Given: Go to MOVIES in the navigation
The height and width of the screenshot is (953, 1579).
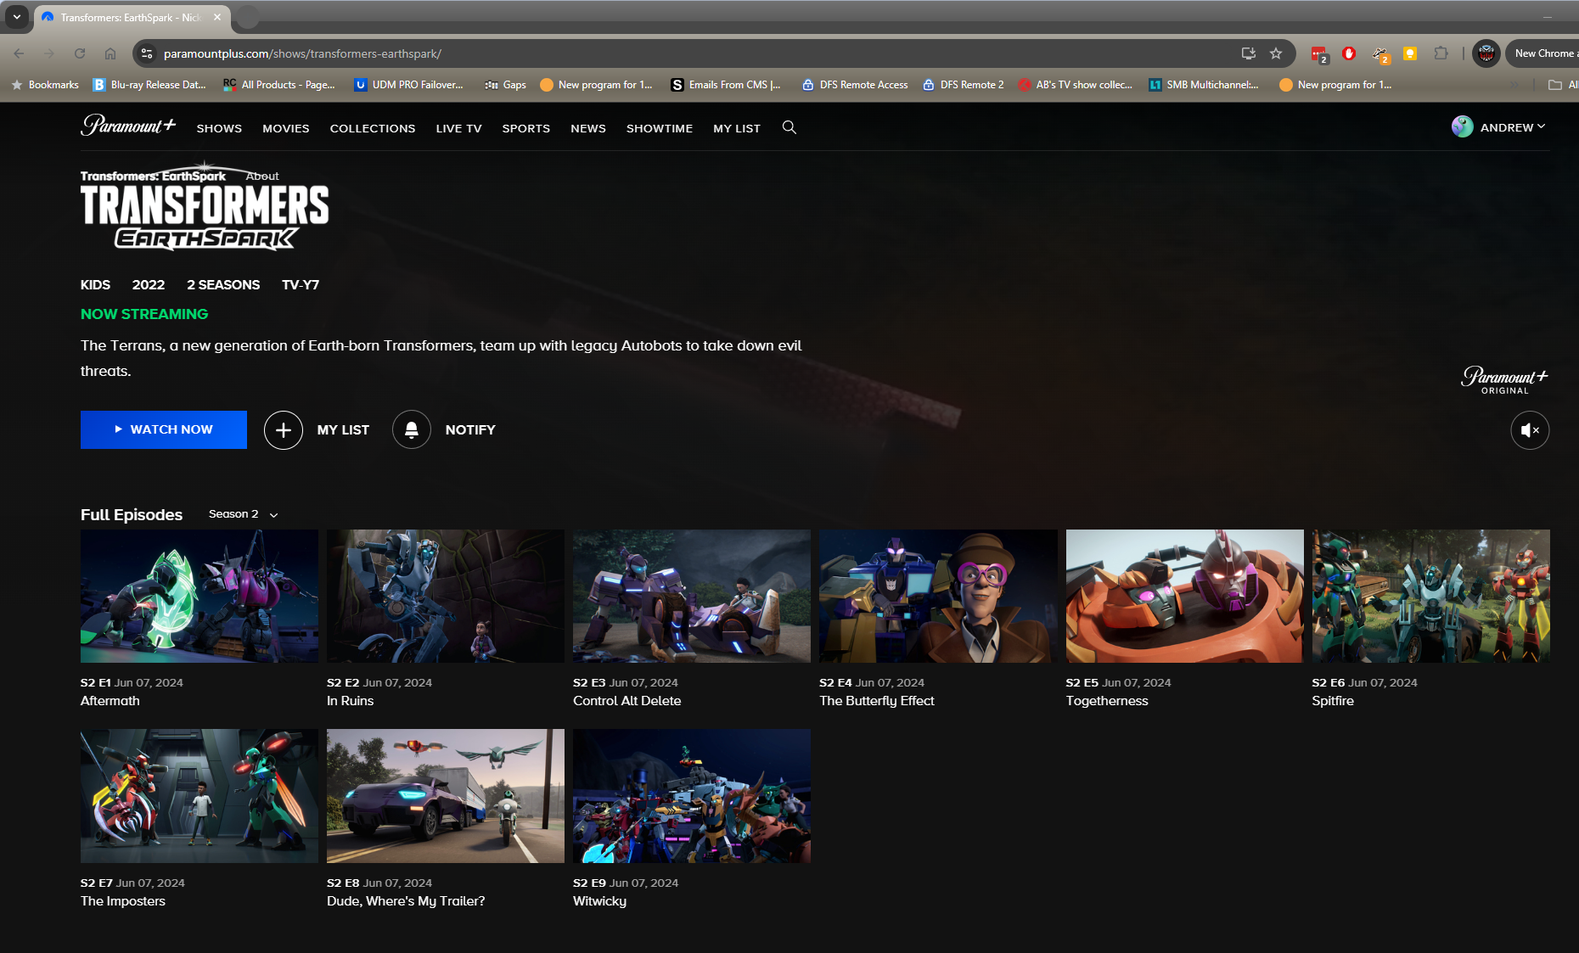Looking at the screenshot, I should pyautogui.click(x=286, y=128).
